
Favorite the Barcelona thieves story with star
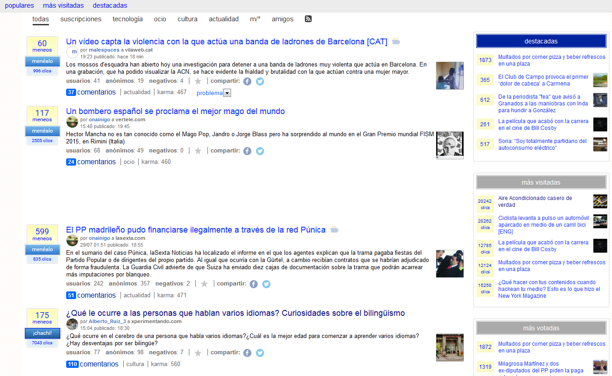point(198,81)
